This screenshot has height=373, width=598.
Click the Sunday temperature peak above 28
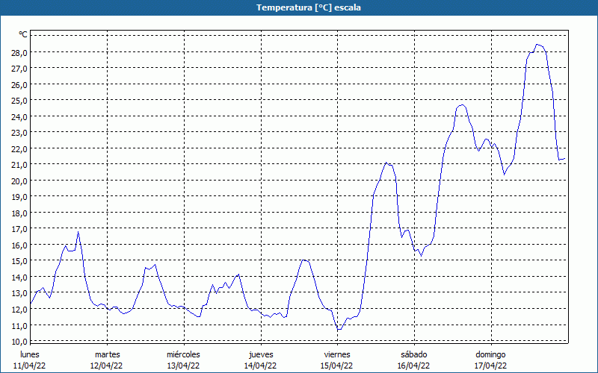[537, 45]
